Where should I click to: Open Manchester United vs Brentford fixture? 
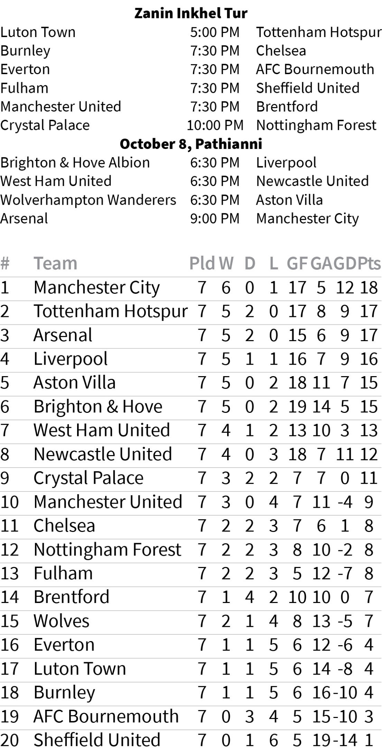tap(191, 107)
